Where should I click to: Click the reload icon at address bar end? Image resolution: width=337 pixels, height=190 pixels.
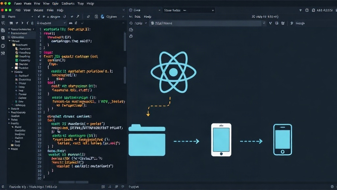(x=264, y=23)
